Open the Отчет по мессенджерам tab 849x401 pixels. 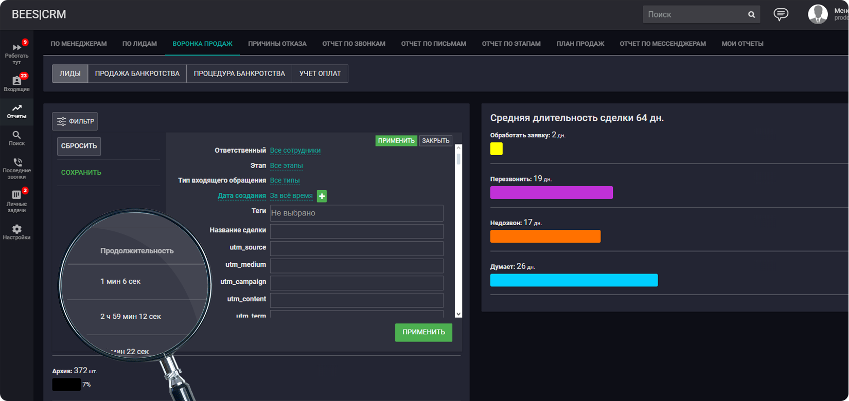click(663, 44)
